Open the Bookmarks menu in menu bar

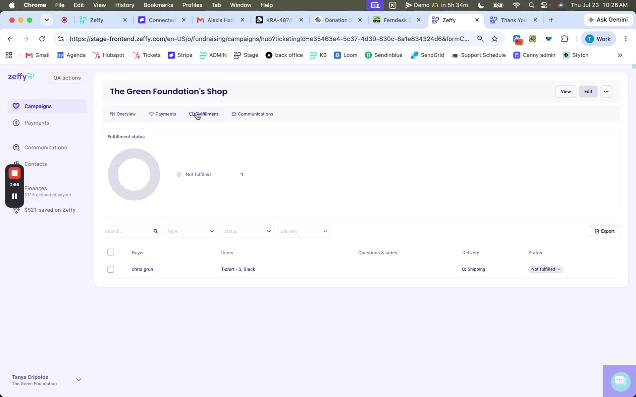tap(158, 5)
